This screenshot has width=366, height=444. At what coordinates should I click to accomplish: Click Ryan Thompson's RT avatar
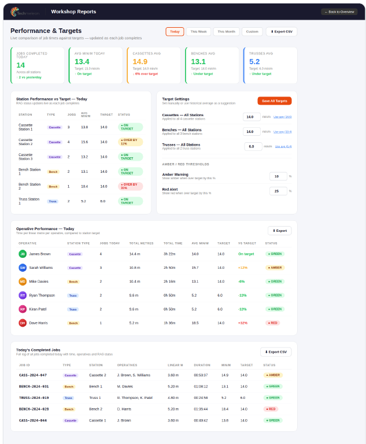[x=23, y=295]
